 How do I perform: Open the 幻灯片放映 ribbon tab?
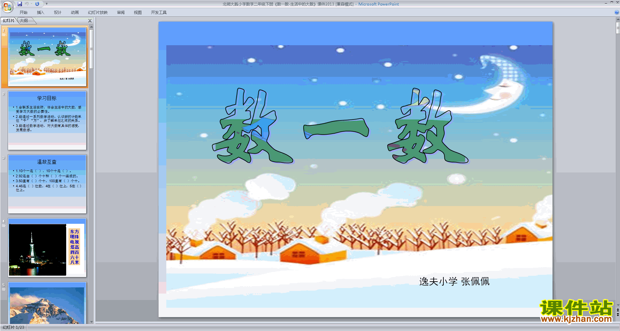click(98, 12)
